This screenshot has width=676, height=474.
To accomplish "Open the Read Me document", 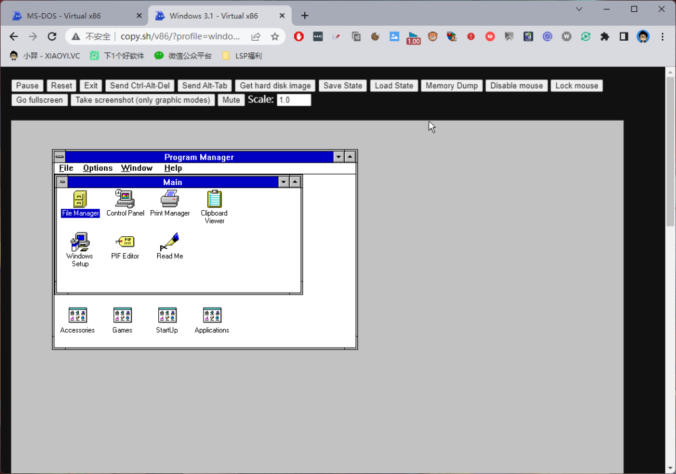I will (x=168, y=242).
